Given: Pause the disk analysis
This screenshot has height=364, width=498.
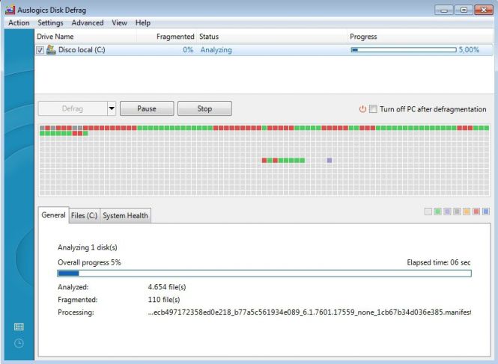Looking at the screenshot, I should click(x=147, y=108).
